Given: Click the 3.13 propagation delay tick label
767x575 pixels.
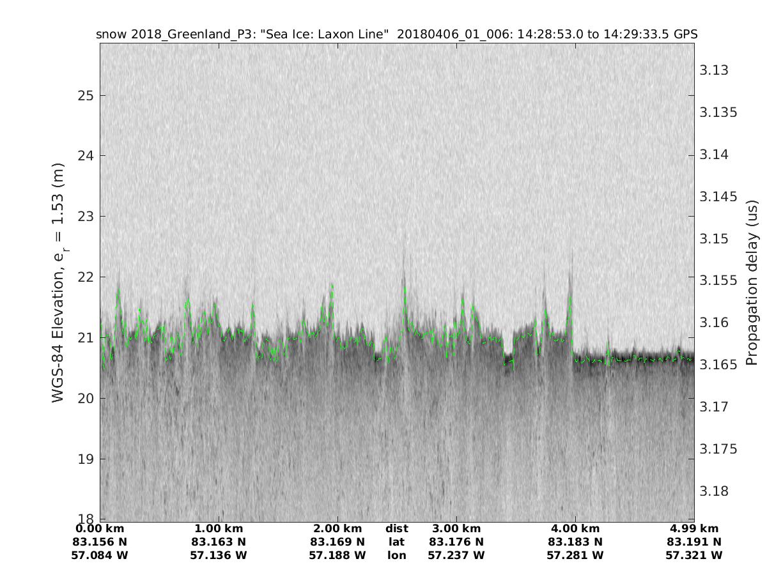Looking at the screenshot, I should 714,70.
